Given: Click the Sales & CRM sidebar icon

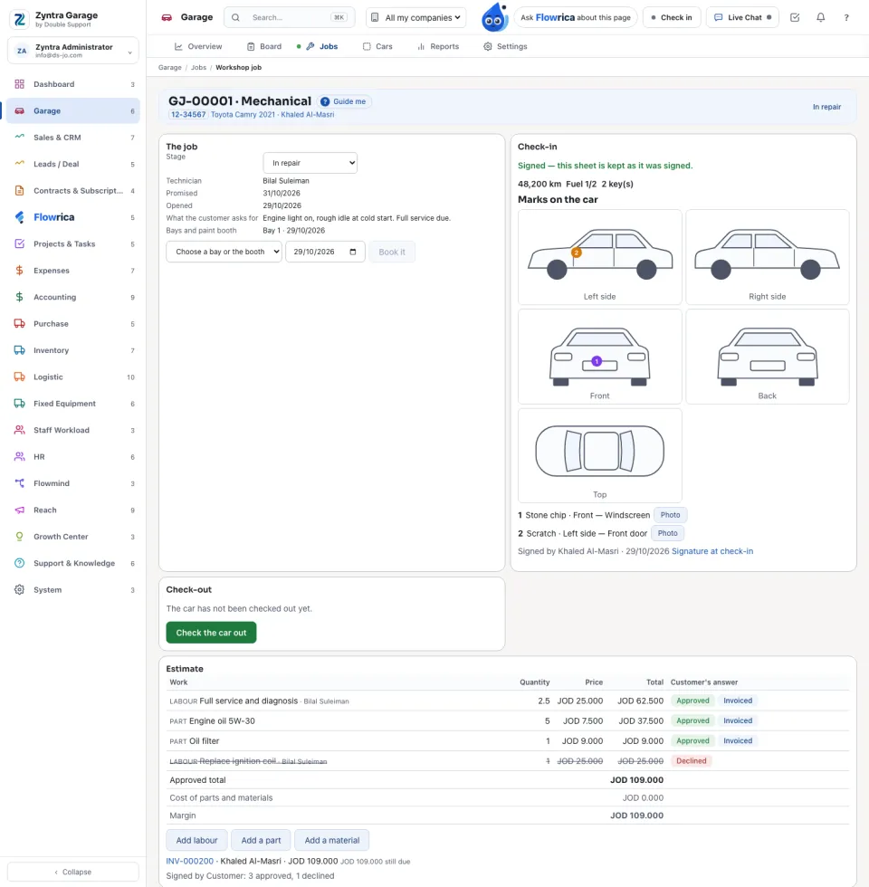Looking at the screenshot, I should [19, 138].
